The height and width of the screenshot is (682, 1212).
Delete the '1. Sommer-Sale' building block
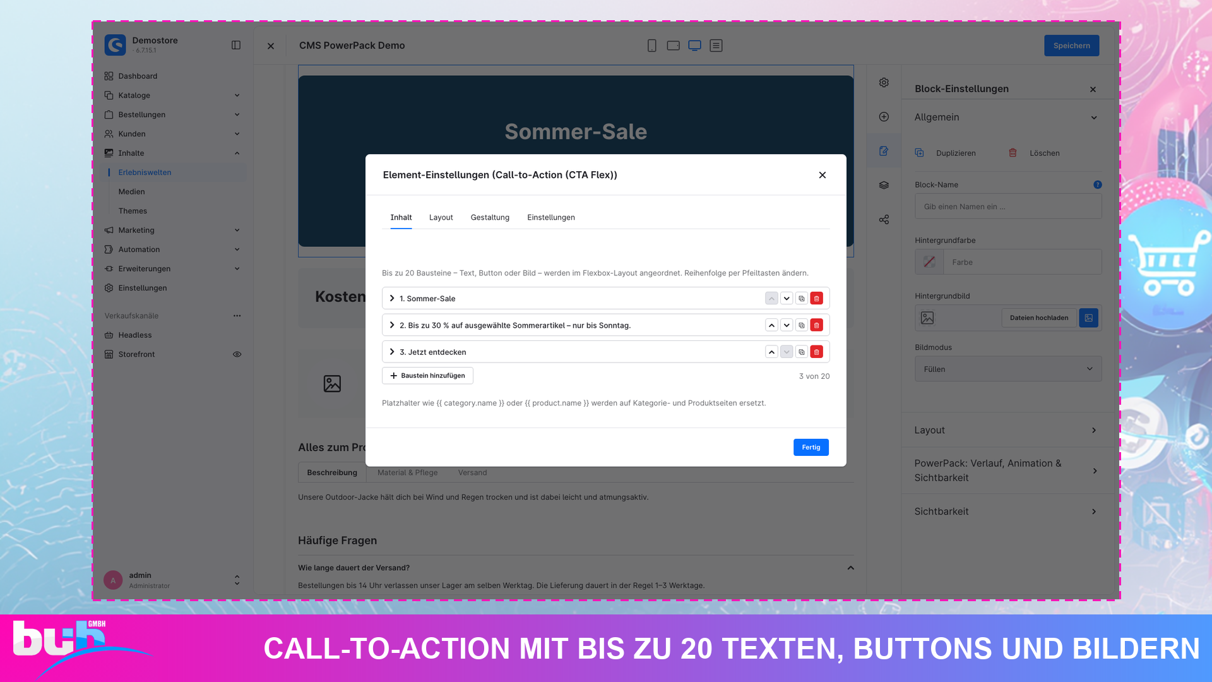point(816,299)
